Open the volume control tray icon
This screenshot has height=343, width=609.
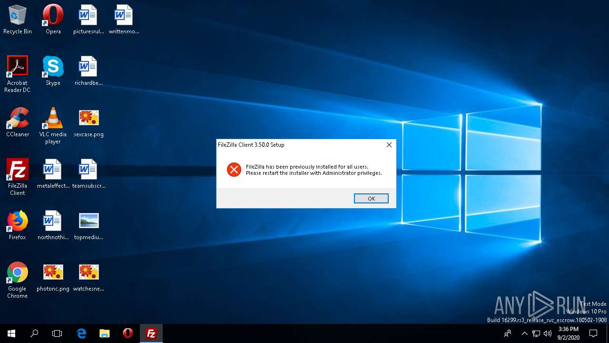(x=547, y=333)
